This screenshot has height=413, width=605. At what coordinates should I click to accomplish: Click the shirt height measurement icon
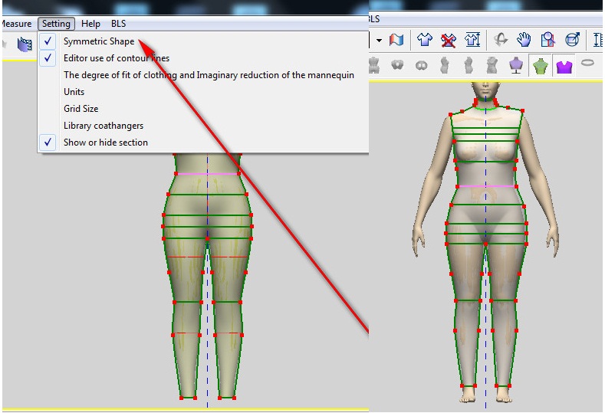click(x=472, y=39)
